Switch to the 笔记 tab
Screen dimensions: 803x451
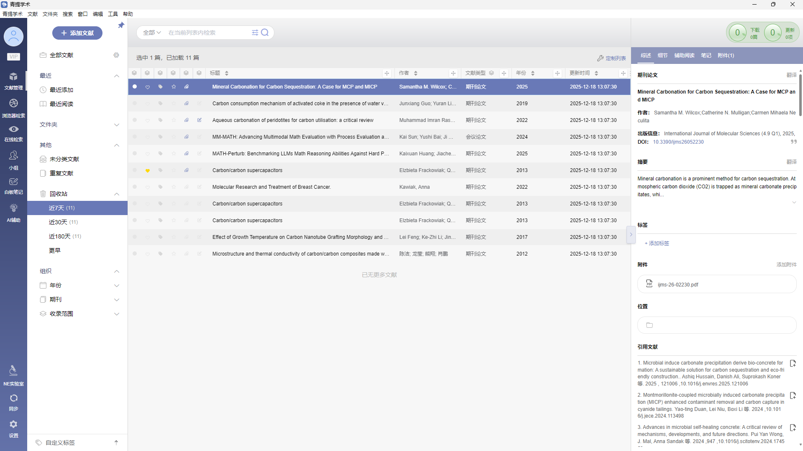tap(706, 56)
